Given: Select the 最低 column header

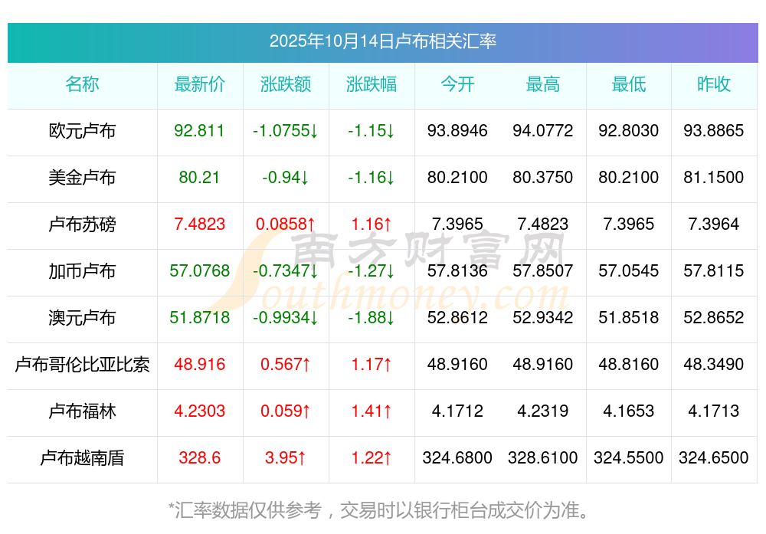Looking at the screenshot, I should [x=629, y=84].
